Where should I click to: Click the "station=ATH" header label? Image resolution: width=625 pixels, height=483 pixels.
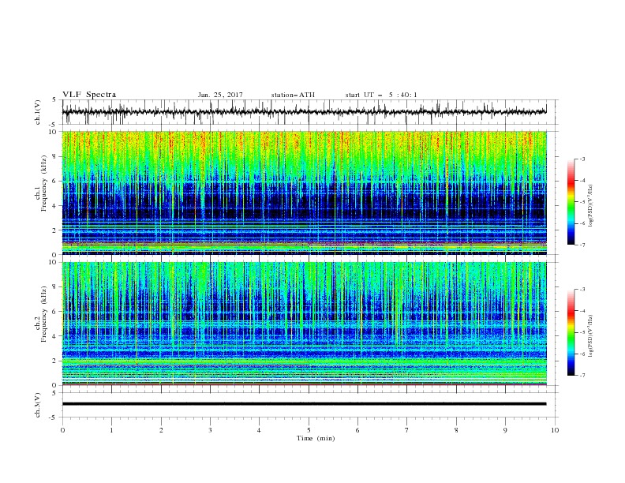pos(293,95)
